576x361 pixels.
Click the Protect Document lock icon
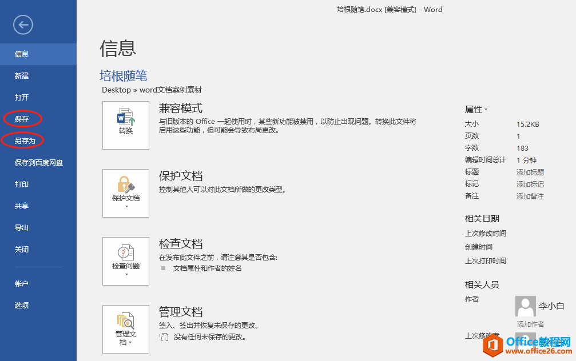point(126,184)
